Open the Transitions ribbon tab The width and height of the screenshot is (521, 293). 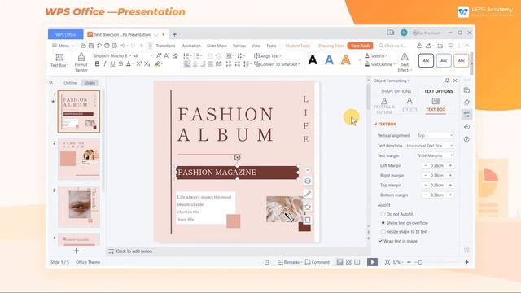point(165,46)
